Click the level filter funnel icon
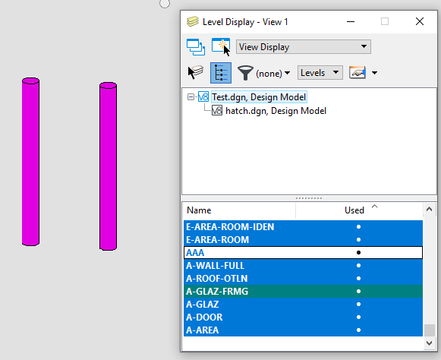 tap(245, 73)
